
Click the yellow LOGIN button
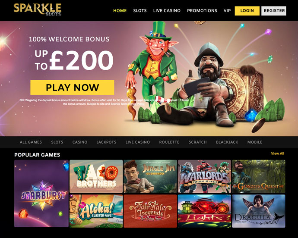247,11
